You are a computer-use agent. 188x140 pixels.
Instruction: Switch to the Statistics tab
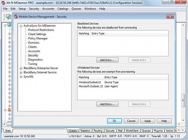coord(85,131)
